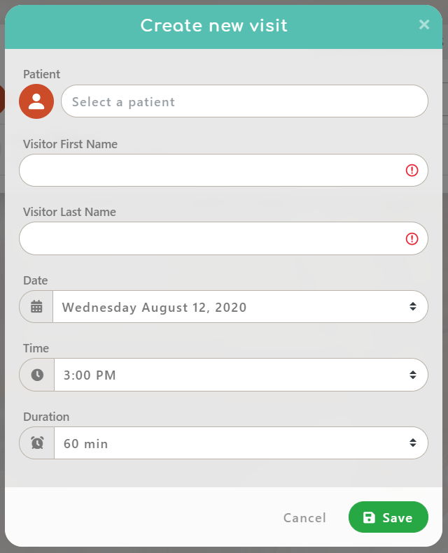
Task: Open the Select a patient field
Action: coord(244,101)
